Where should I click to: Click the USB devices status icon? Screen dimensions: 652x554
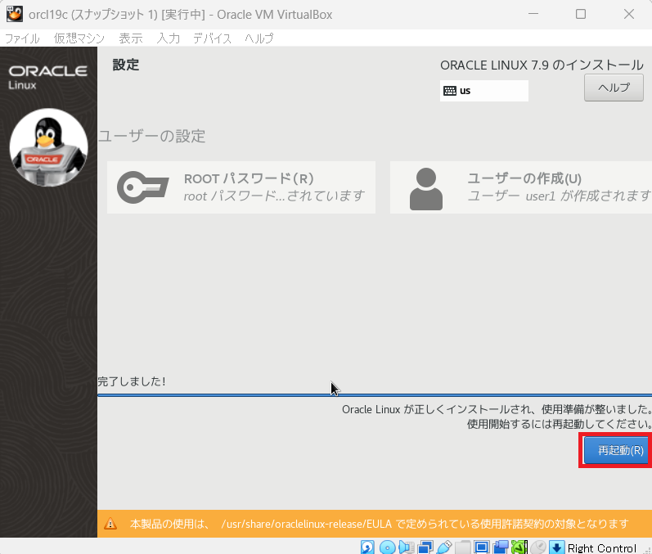[444, 547]
